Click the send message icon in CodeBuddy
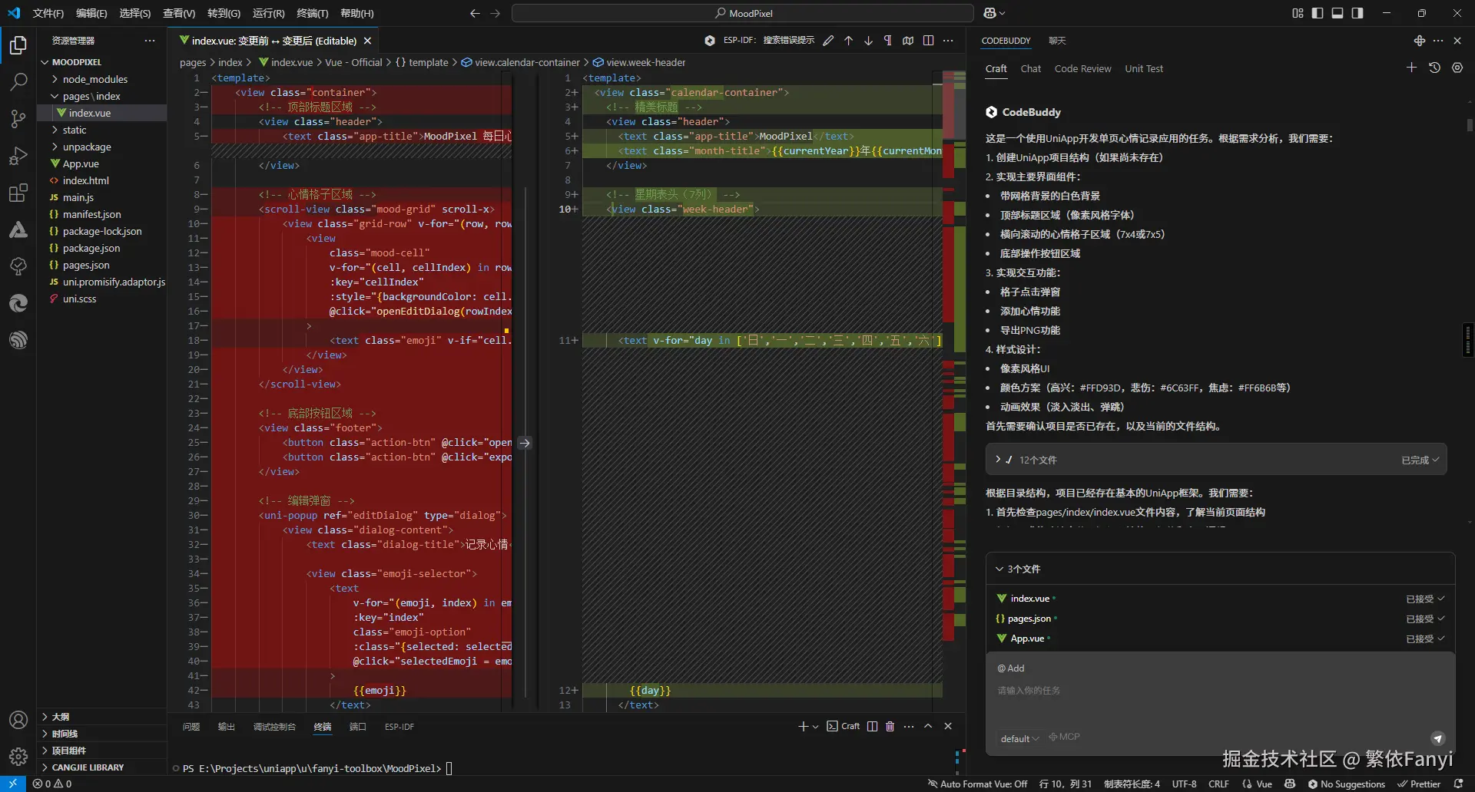The height and width of the screenshot is (792, 1475). click(1437, 738)
